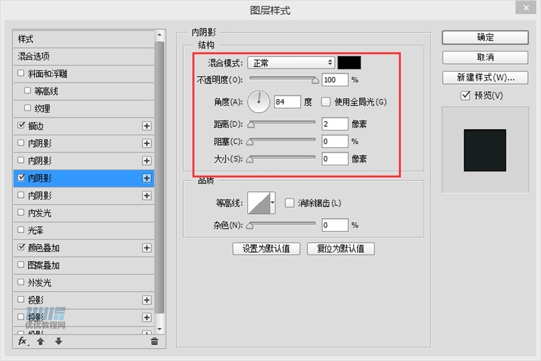
Task: Open the 等高线 contour curve thumbnail
Action: click(x=259, y=203)
